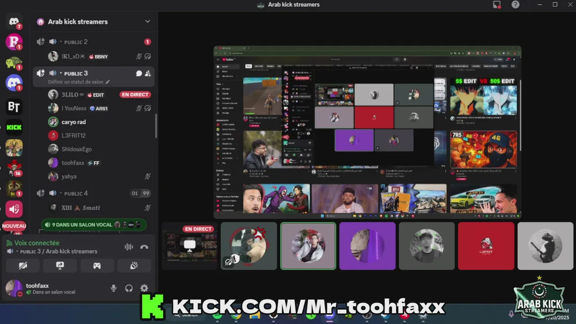Join the PUBLIC 4 voice channel
The width and height of the screenshot is (576, 324).
click(x=94, y=193)
